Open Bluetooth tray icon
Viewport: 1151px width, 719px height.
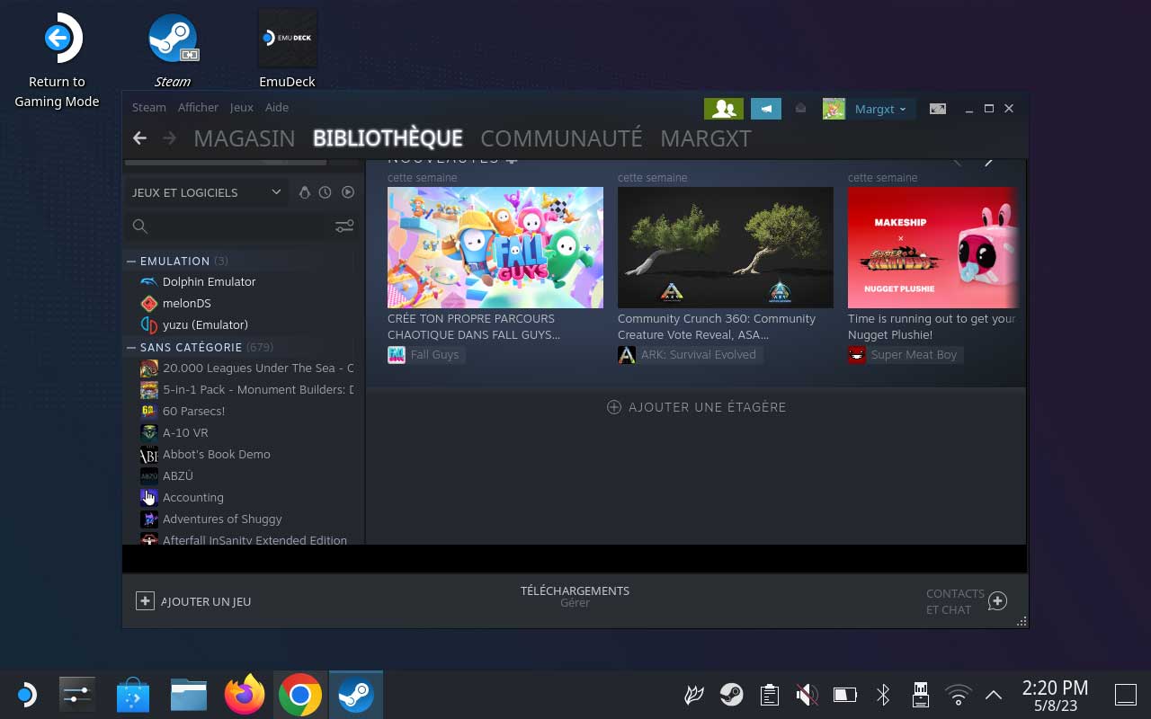coord(883,695)
